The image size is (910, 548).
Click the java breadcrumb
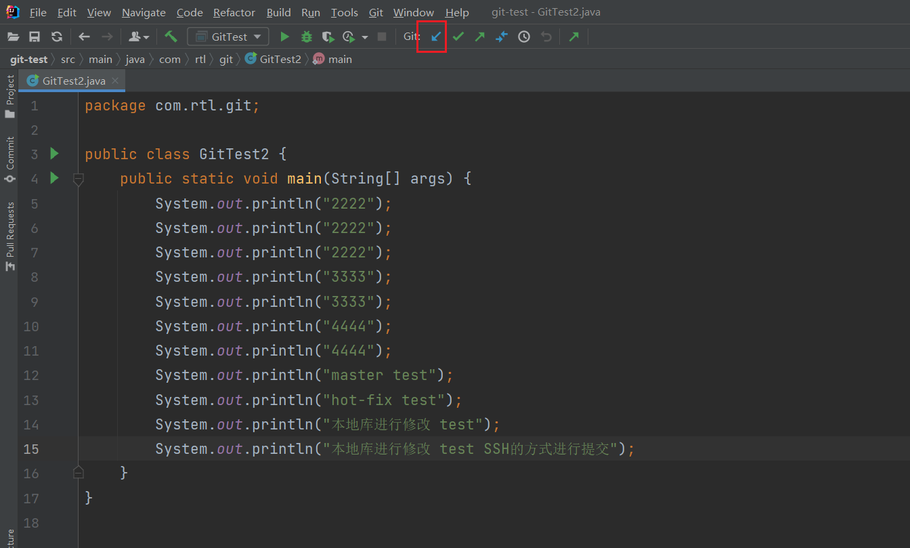[x=135, y=60]
